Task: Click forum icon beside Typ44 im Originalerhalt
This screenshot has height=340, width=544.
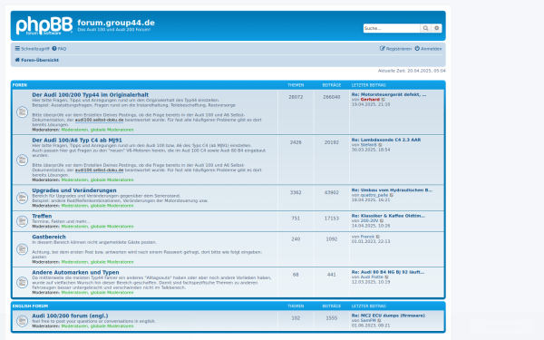Action: pyautogui.click(x=22, y=112)
